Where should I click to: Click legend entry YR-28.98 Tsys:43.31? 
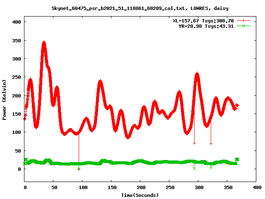(x=206, y=26)
